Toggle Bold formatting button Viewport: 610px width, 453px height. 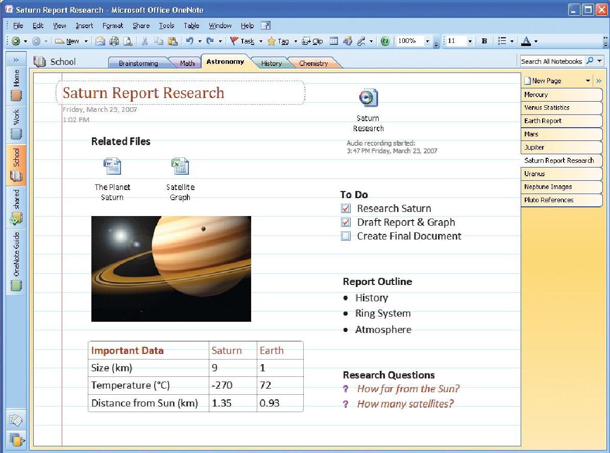[484, 41]
